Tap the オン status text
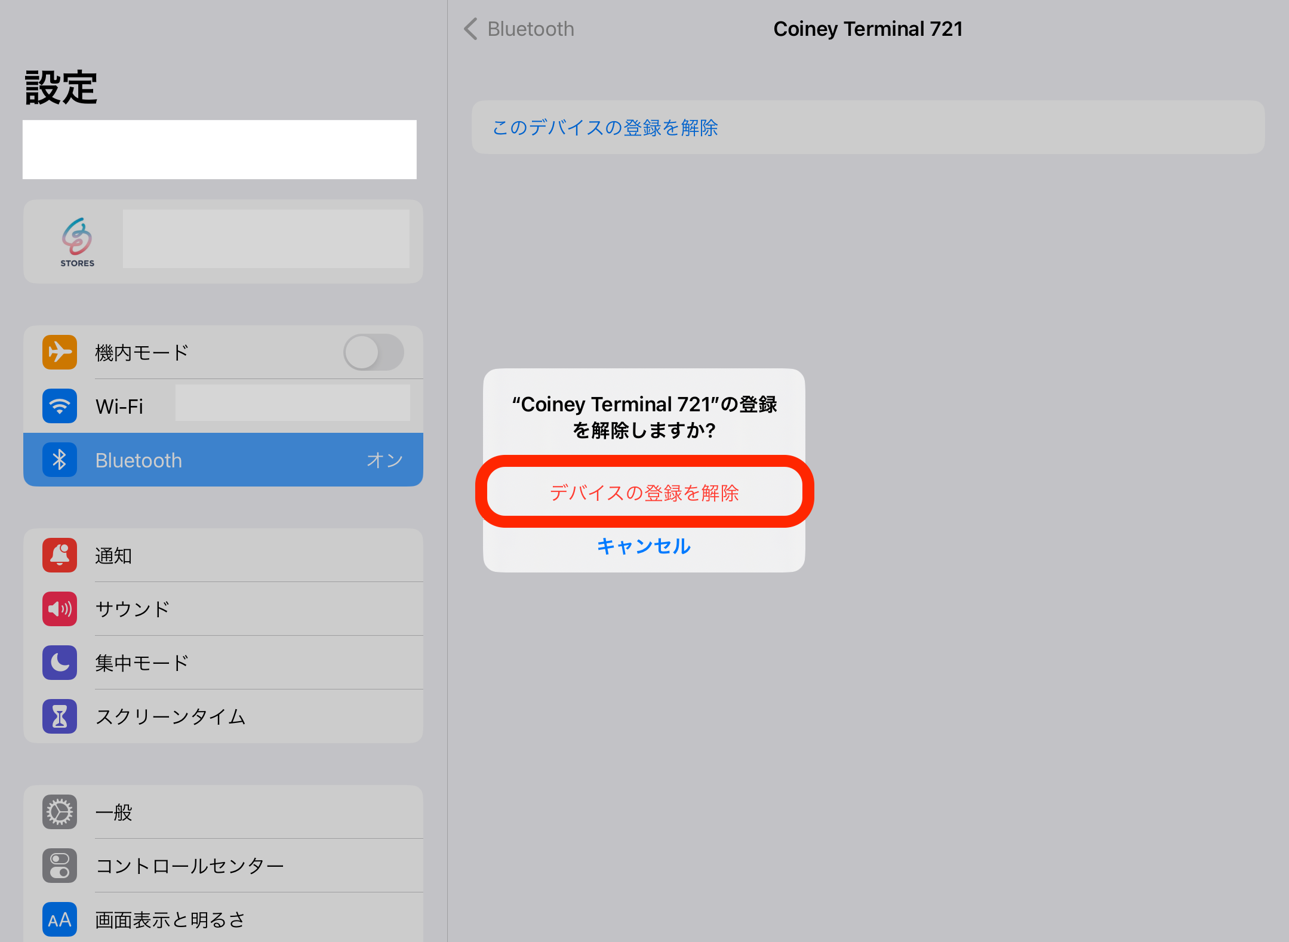This screenshot has width=1289, height=942. (x=385, y=460)
